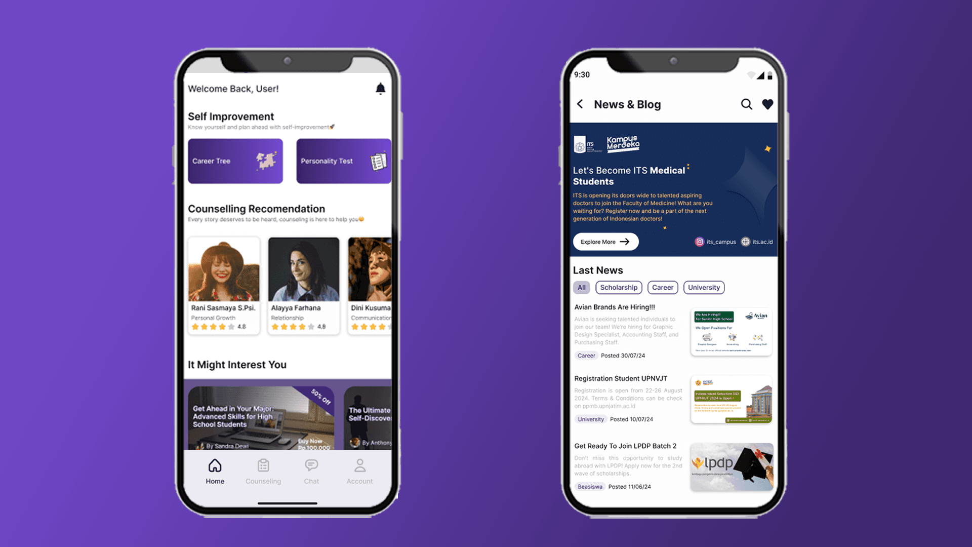
Task: Tap the Home navigation icon
Action: [215, 465]
